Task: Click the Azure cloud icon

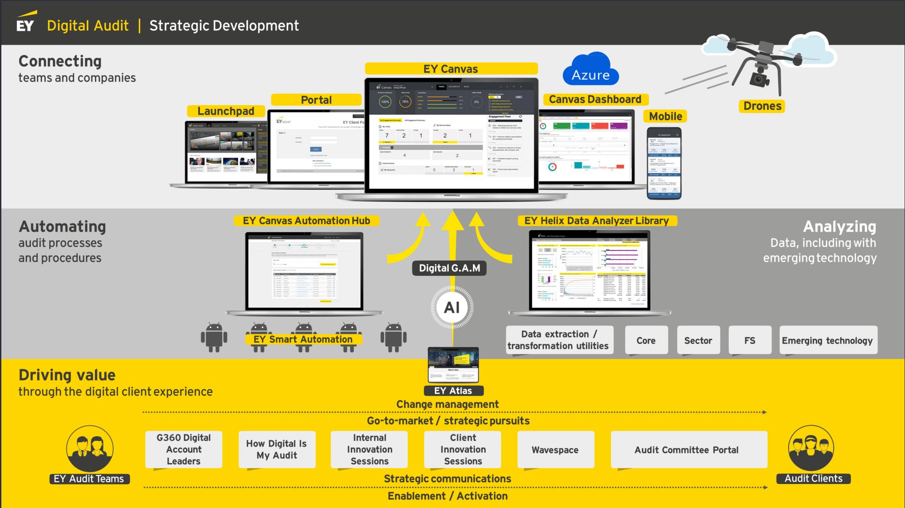Action: pyautogui.click(x=590, y=69)
